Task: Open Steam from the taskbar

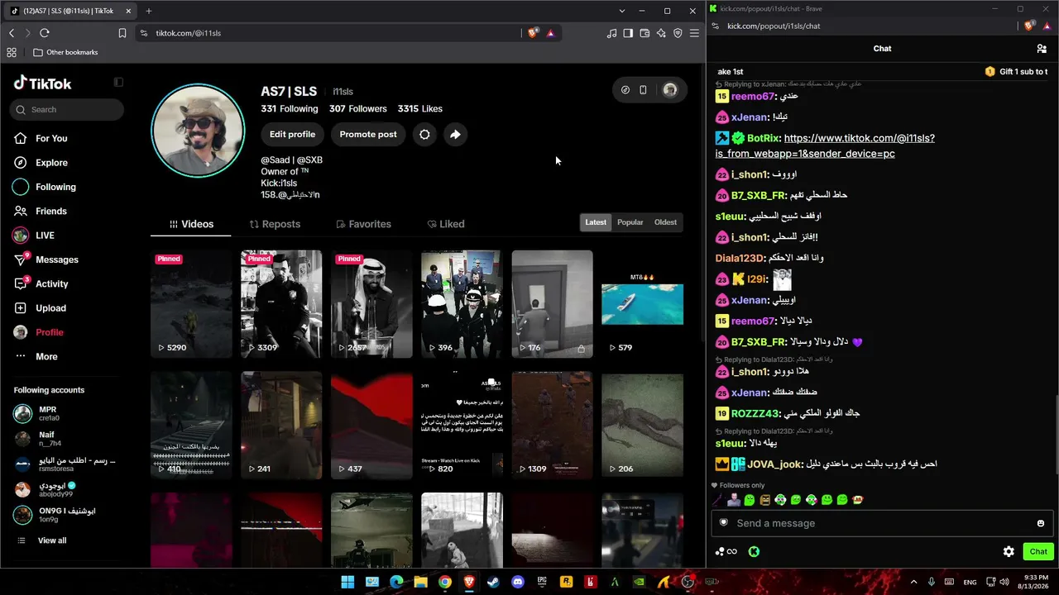Action: (494, 582)
